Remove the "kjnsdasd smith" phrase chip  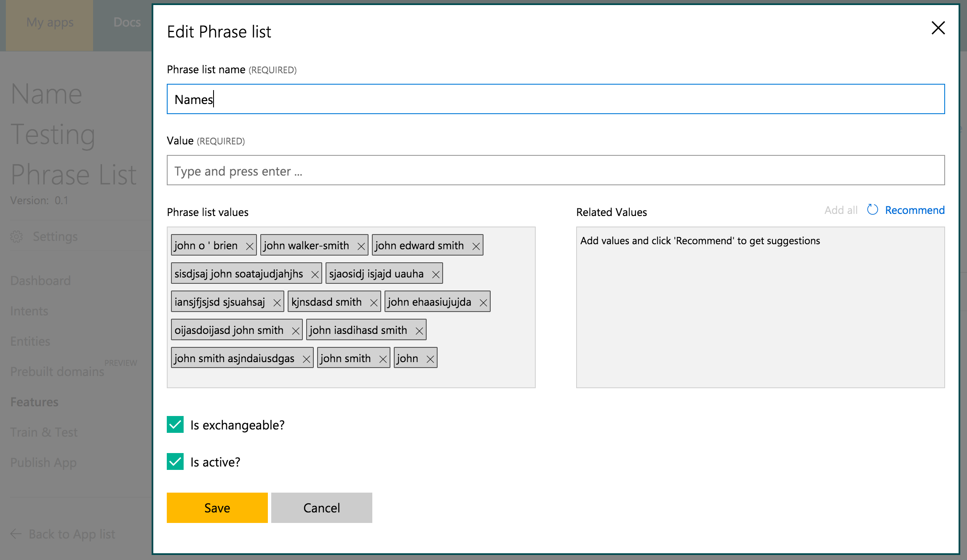373,301
